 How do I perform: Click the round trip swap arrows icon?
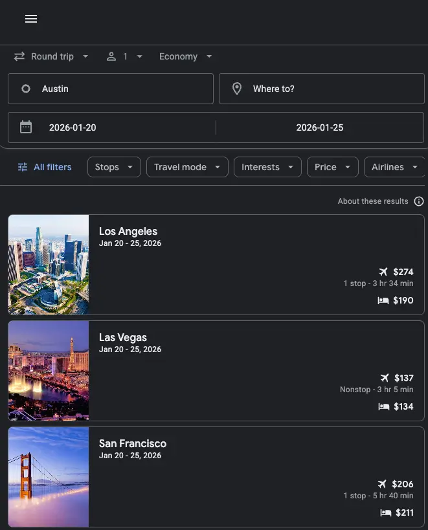click(x=19, y=56)
